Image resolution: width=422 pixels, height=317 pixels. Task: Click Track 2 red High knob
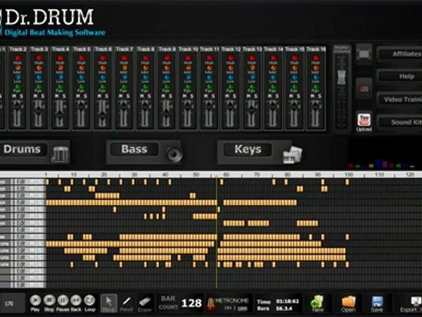pyautogui.click(x=18, y=58)
